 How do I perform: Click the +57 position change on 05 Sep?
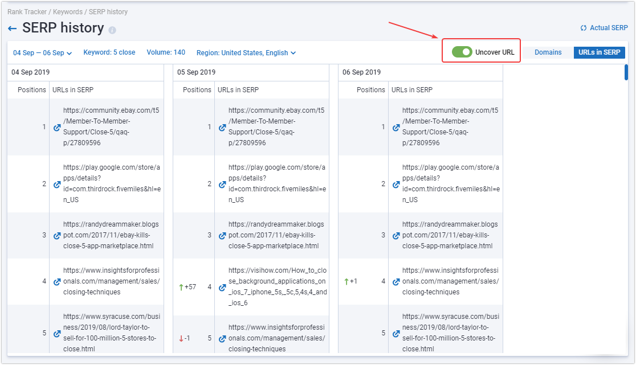pyautogui.click(x=187, y=287)
